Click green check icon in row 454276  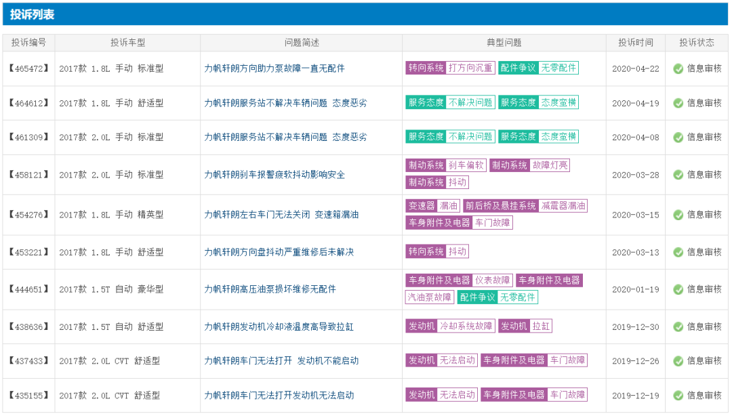coord(678,215)
